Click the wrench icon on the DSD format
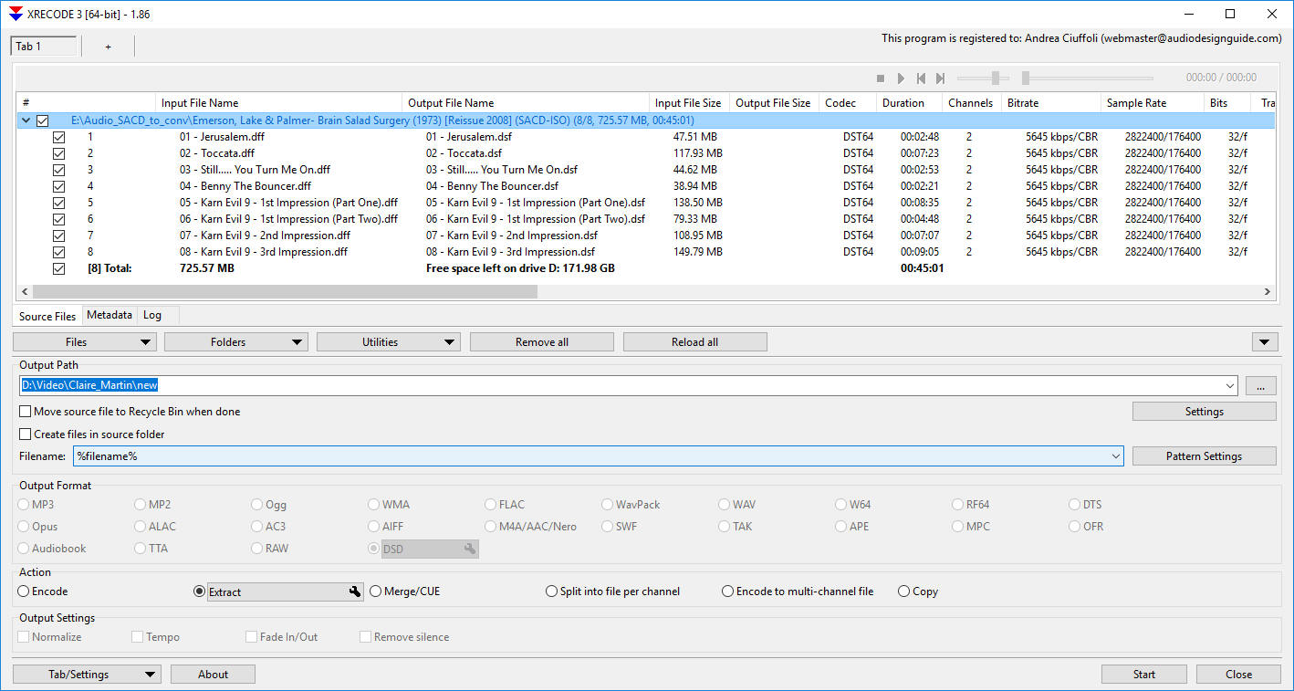This screenshot has width=1294, height=691. [469, 549]
